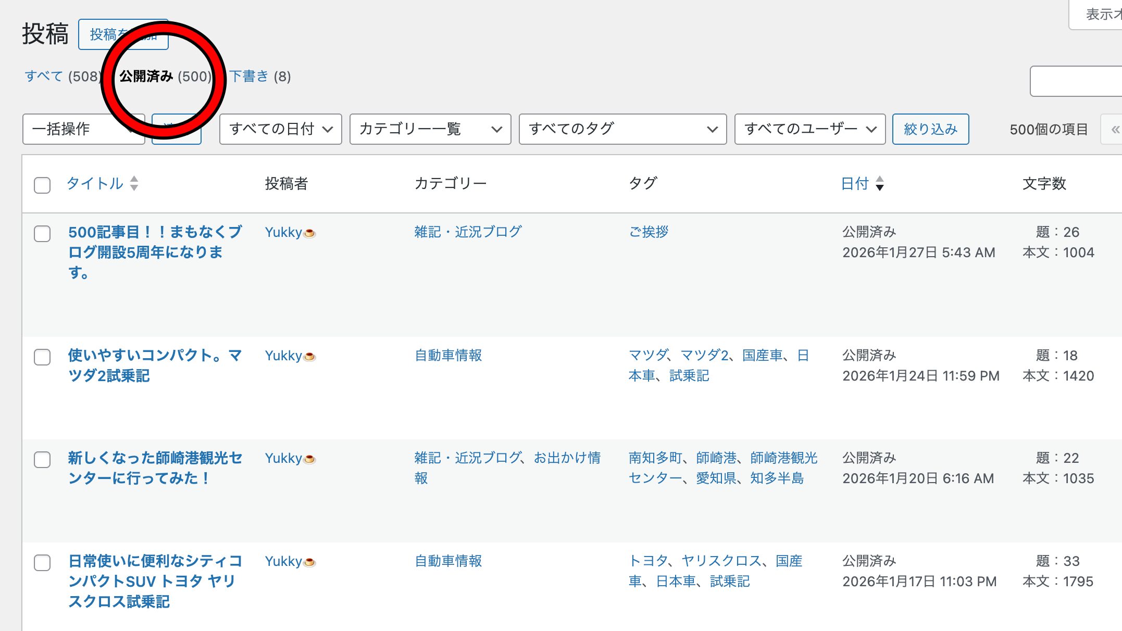Screen dimensions: 1122x631
Task: Click author Yukky on the ヤリスクロス試乗記 row
Action: 283,561
